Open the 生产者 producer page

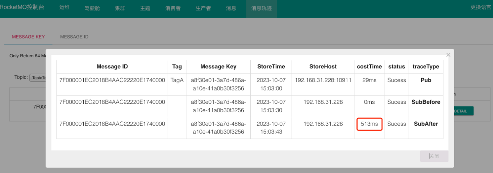(x=203, y=8)
